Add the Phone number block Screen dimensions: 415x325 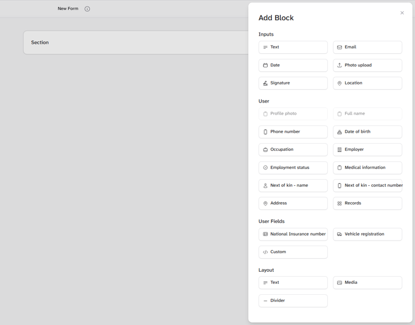pyautogui.click(x=293, y=132)
